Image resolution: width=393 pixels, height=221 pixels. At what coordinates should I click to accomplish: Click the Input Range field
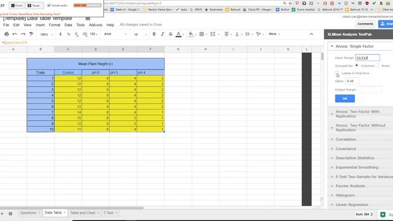tap(367, 58)
